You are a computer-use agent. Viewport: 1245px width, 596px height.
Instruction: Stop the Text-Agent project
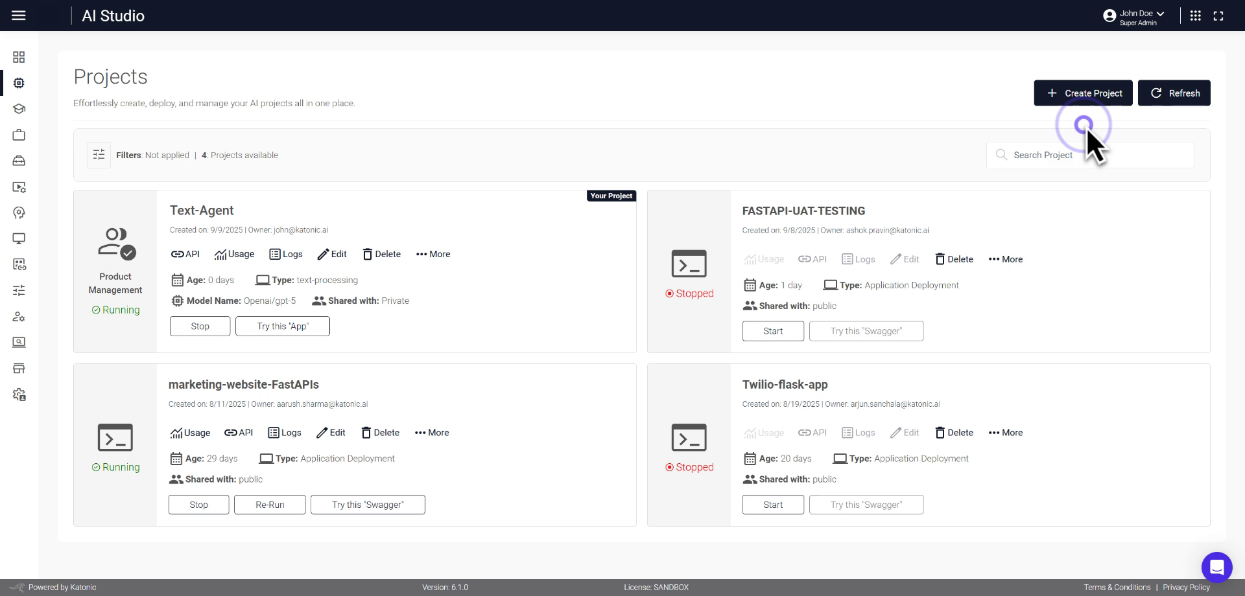[x=200, y=326]
